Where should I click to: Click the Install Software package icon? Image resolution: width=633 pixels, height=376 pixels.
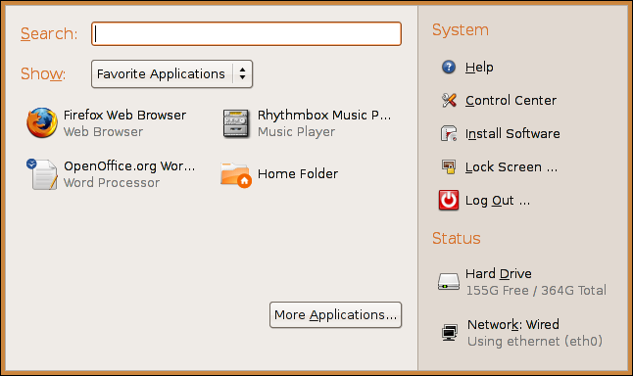[x=449, y=133]
